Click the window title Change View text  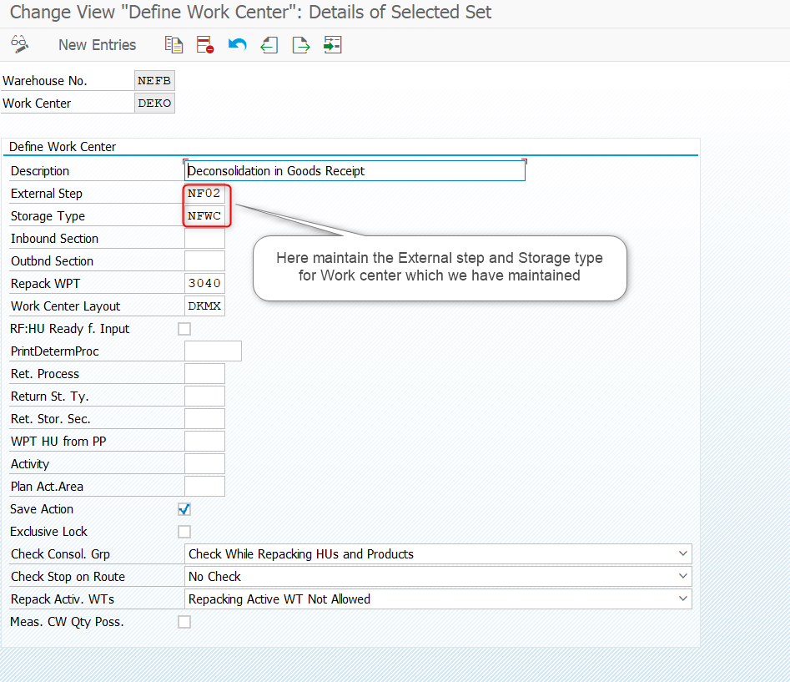tap(250, 12)
